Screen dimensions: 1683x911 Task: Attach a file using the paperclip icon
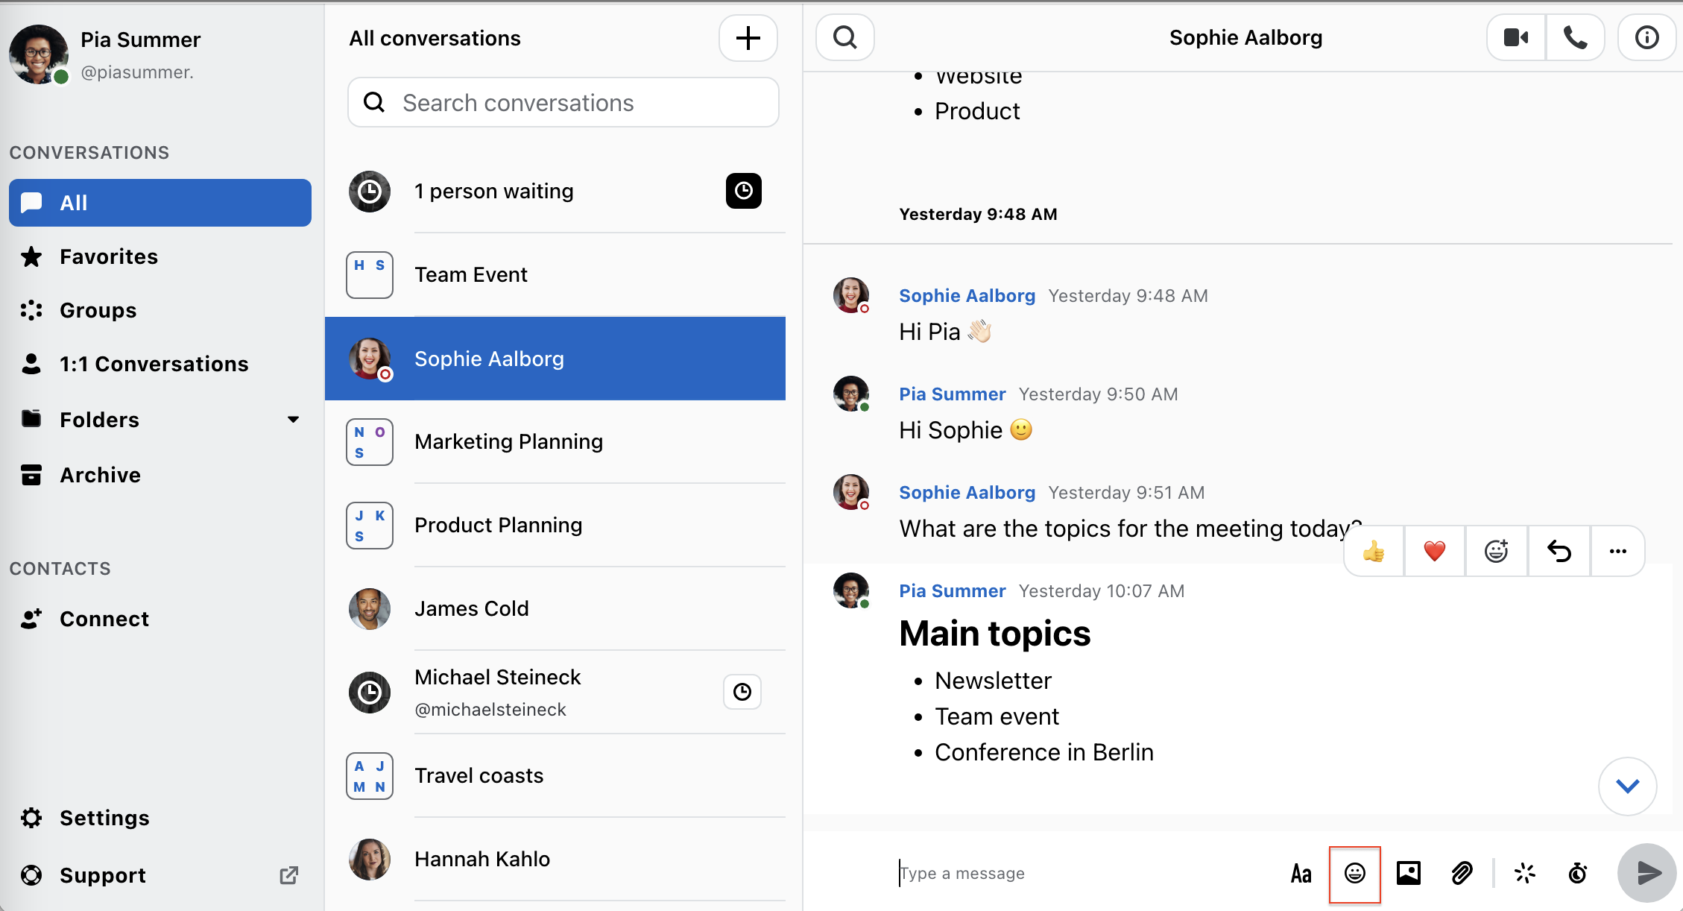(x=1462, y=873)
